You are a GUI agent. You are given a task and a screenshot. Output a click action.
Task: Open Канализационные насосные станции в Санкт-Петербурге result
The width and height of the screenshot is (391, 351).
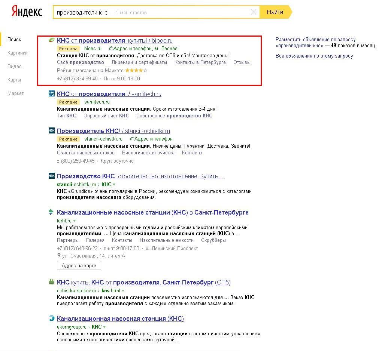click(152, 212)
